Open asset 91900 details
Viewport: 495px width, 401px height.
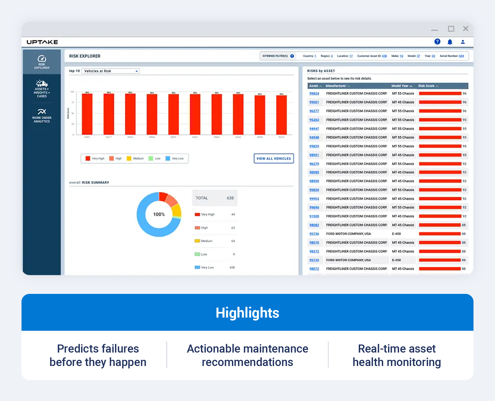pyautogui.click(x=314, y=216)
